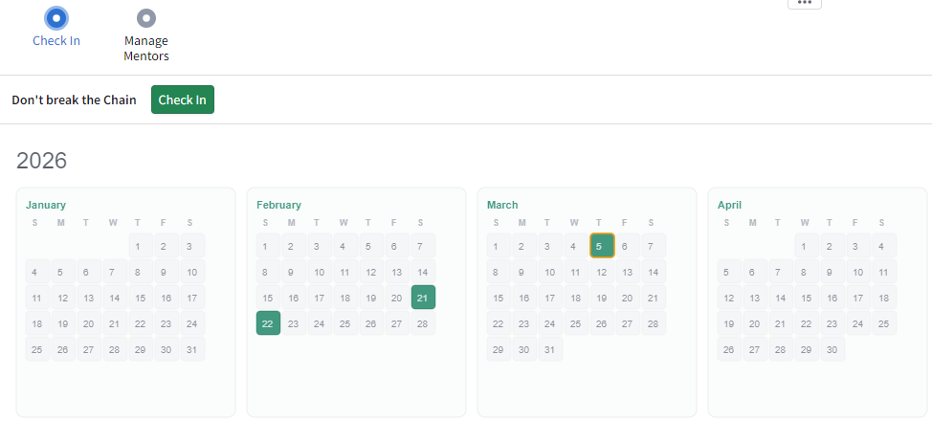Click highlighted February 22 date

(268, 323)
